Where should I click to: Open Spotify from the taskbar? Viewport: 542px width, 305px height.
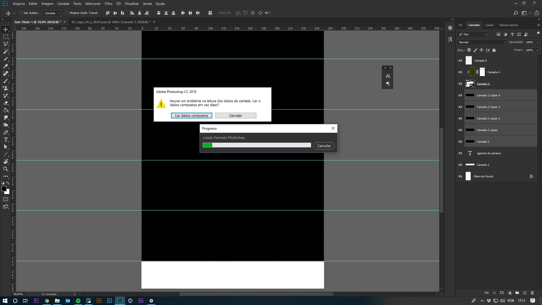coord(78,301)
